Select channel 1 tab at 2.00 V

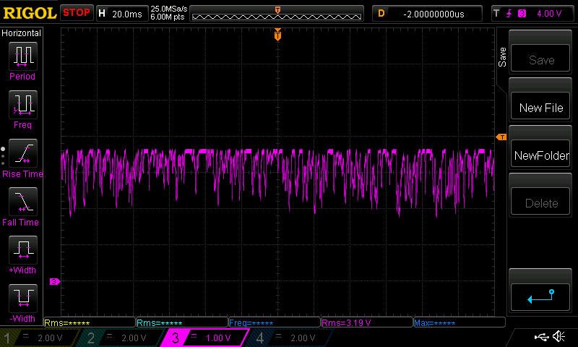coord(39,338)
